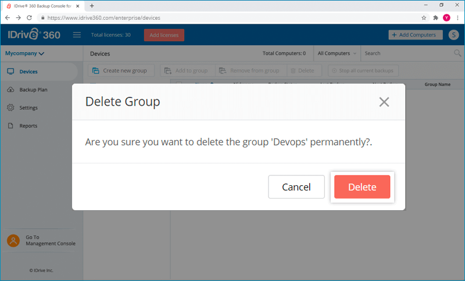Confirm deletion with the red Delete button
The image size is (465, 281).
[362, 187]
